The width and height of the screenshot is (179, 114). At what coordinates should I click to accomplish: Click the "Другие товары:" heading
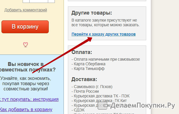[92, 13]
